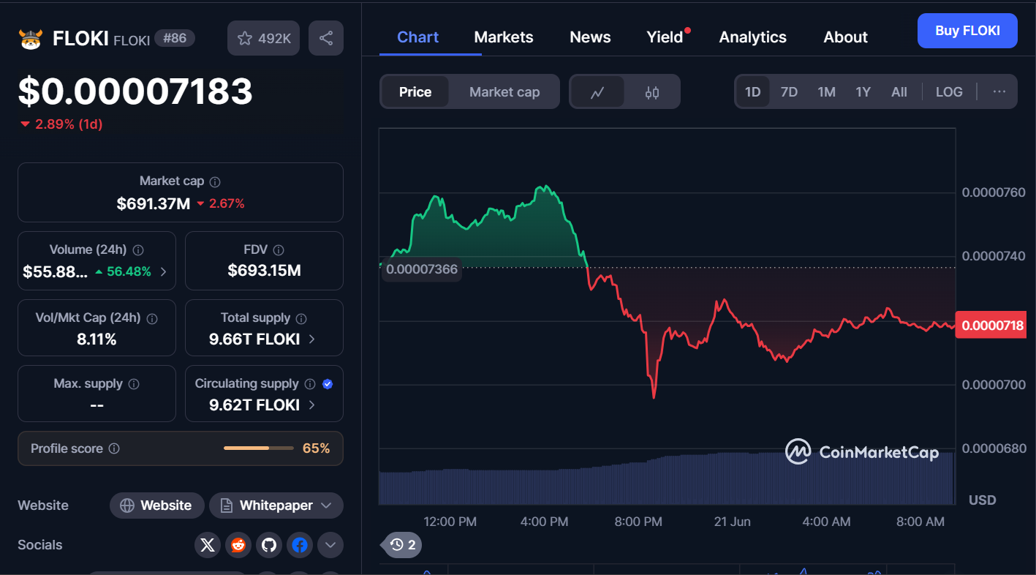
Task: Click the 0.0000718 current price tag
Action: tap(991, 326)
